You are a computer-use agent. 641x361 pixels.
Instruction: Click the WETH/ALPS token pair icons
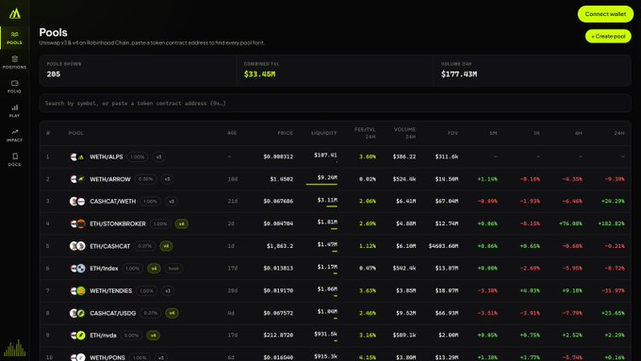77,157
